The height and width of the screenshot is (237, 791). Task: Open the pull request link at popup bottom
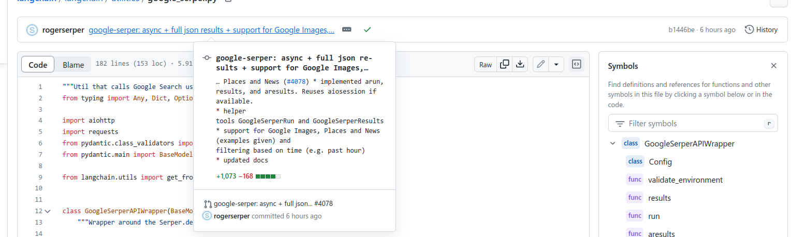pyautogui.click(x=273, y=204)
